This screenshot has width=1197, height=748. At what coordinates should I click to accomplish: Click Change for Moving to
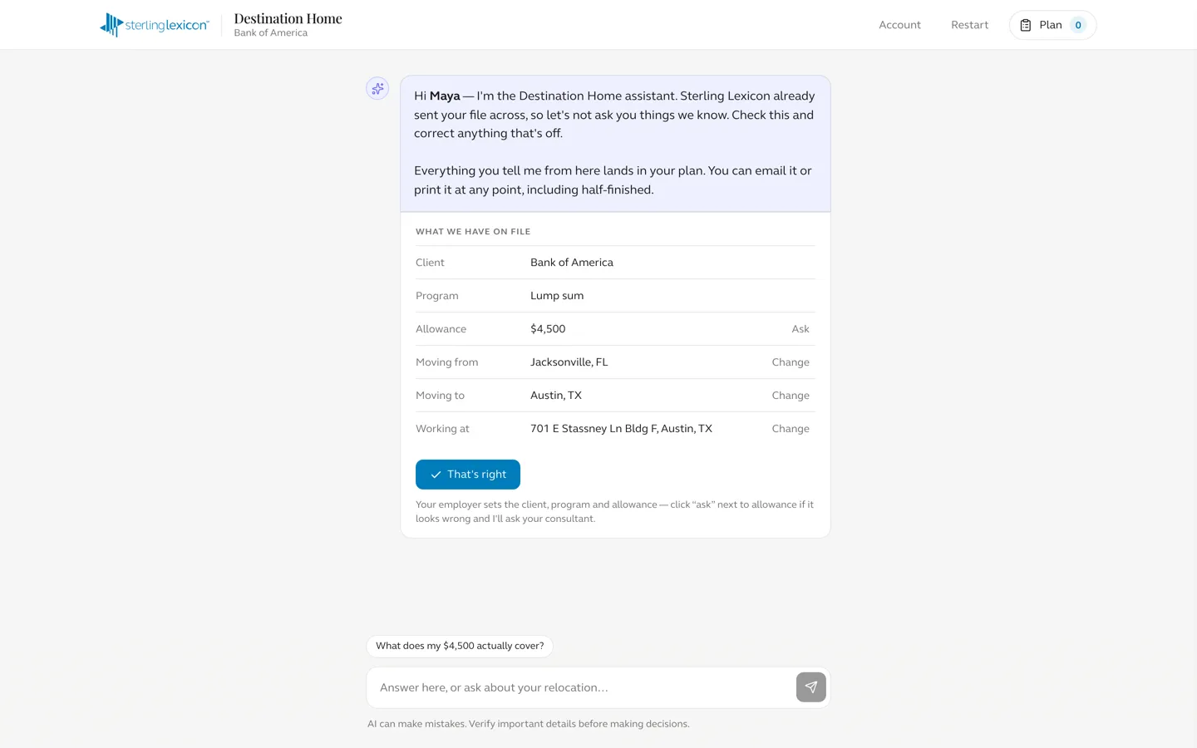tap(791, 396)
